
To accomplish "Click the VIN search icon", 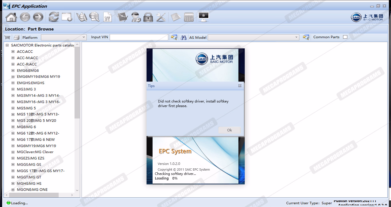I will point(174,37).
